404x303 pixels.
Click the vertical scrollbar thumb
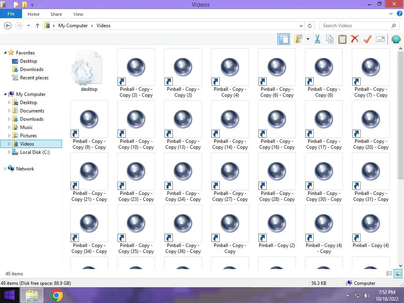click(x=400, y=115)
